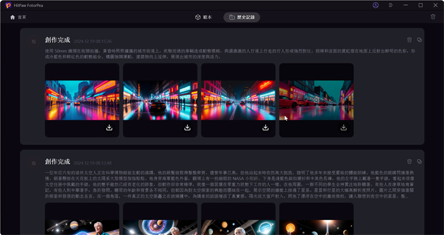This screenshot has width=444, height=235.
Task: Click timestamp 2024.12.19 08:15:26
Action: pyautogui.click(x=93, y=41)
